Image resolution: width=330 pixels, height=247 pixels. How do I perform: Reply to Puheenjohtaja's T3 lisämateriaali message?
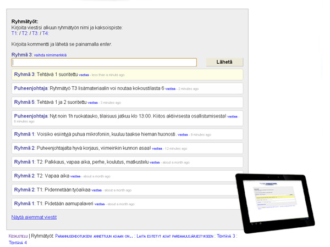(x=171, y=88)
